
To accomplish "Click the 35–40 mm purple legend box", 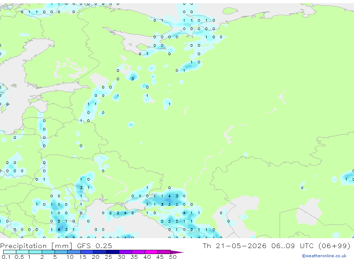I will coord(138,252).
